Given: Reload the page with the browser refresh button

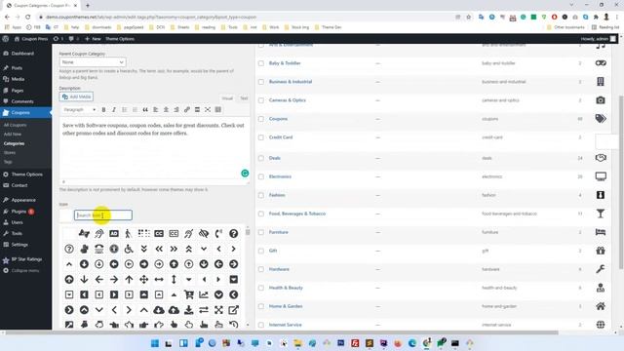Looking at the screenshot, I should [28, 18].
